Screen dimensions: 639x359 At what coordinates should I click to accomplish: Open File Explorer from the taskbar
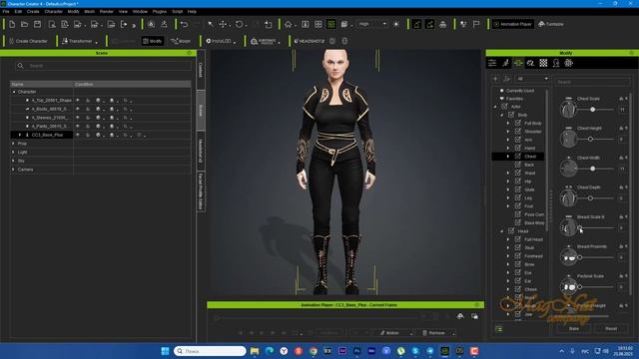click(255, 351)
